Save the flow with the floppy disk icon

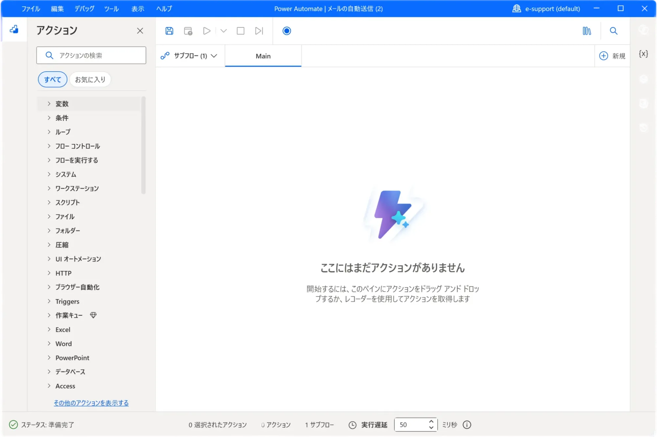click(169, 31)
